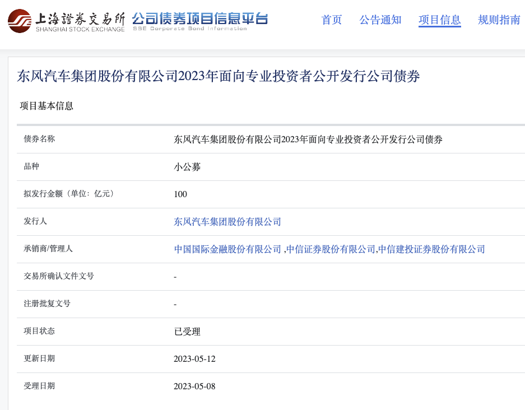The image size is (525, 410).
Task: Click the 拟发行金额 row label
Action: (69, 194)
